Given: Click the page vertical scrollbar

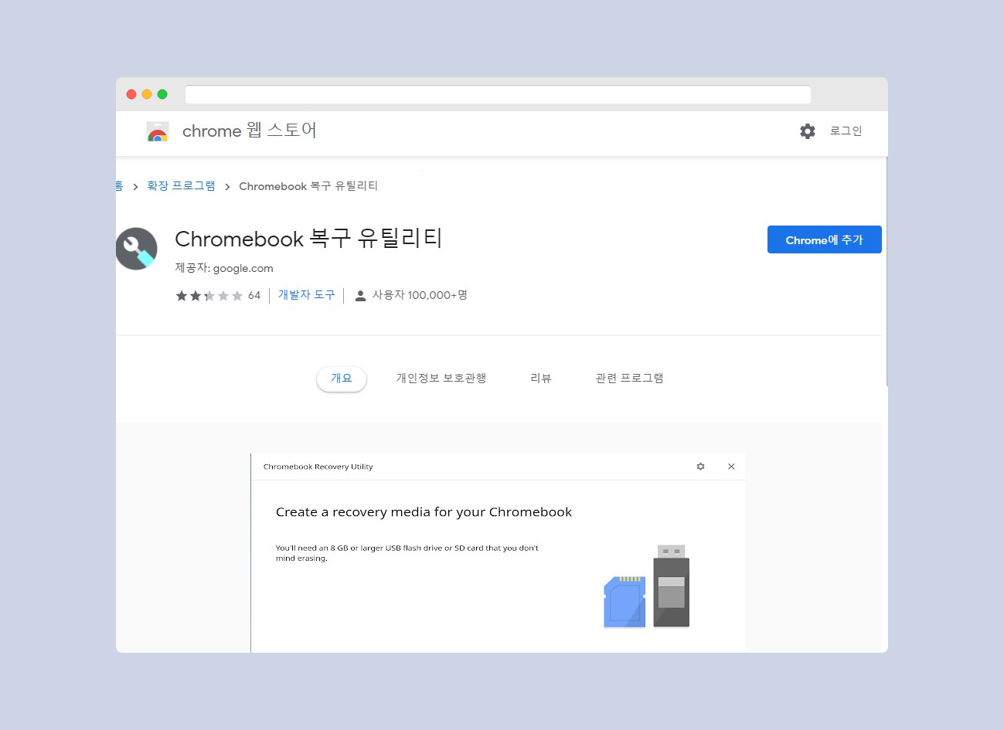Looking at the screenshot, I should [887, 271].
